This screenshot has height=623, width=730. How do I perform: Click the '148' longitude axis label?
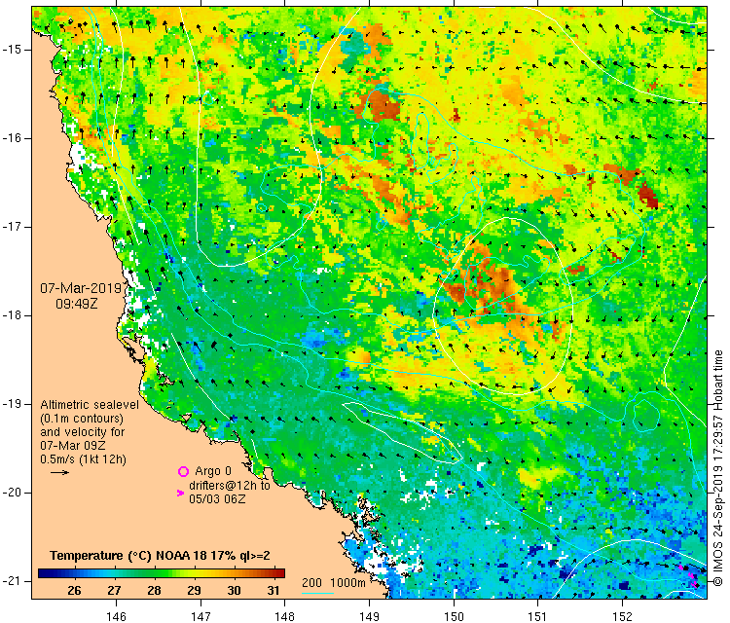point(285,616)
